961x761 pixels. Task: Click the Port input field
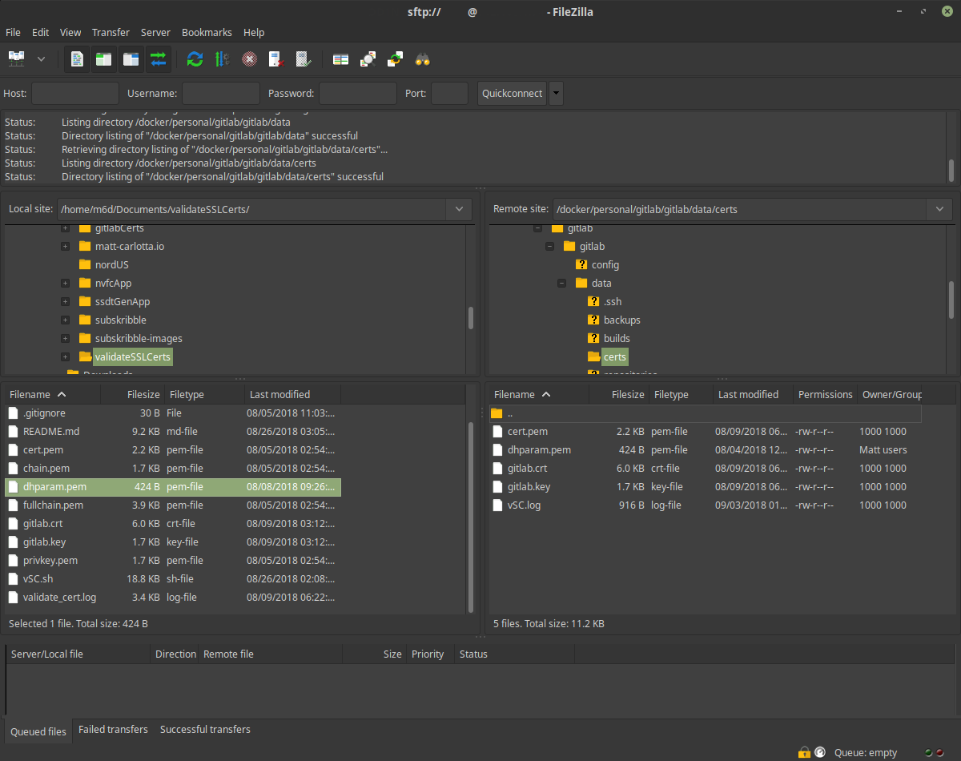pos(449,93)
